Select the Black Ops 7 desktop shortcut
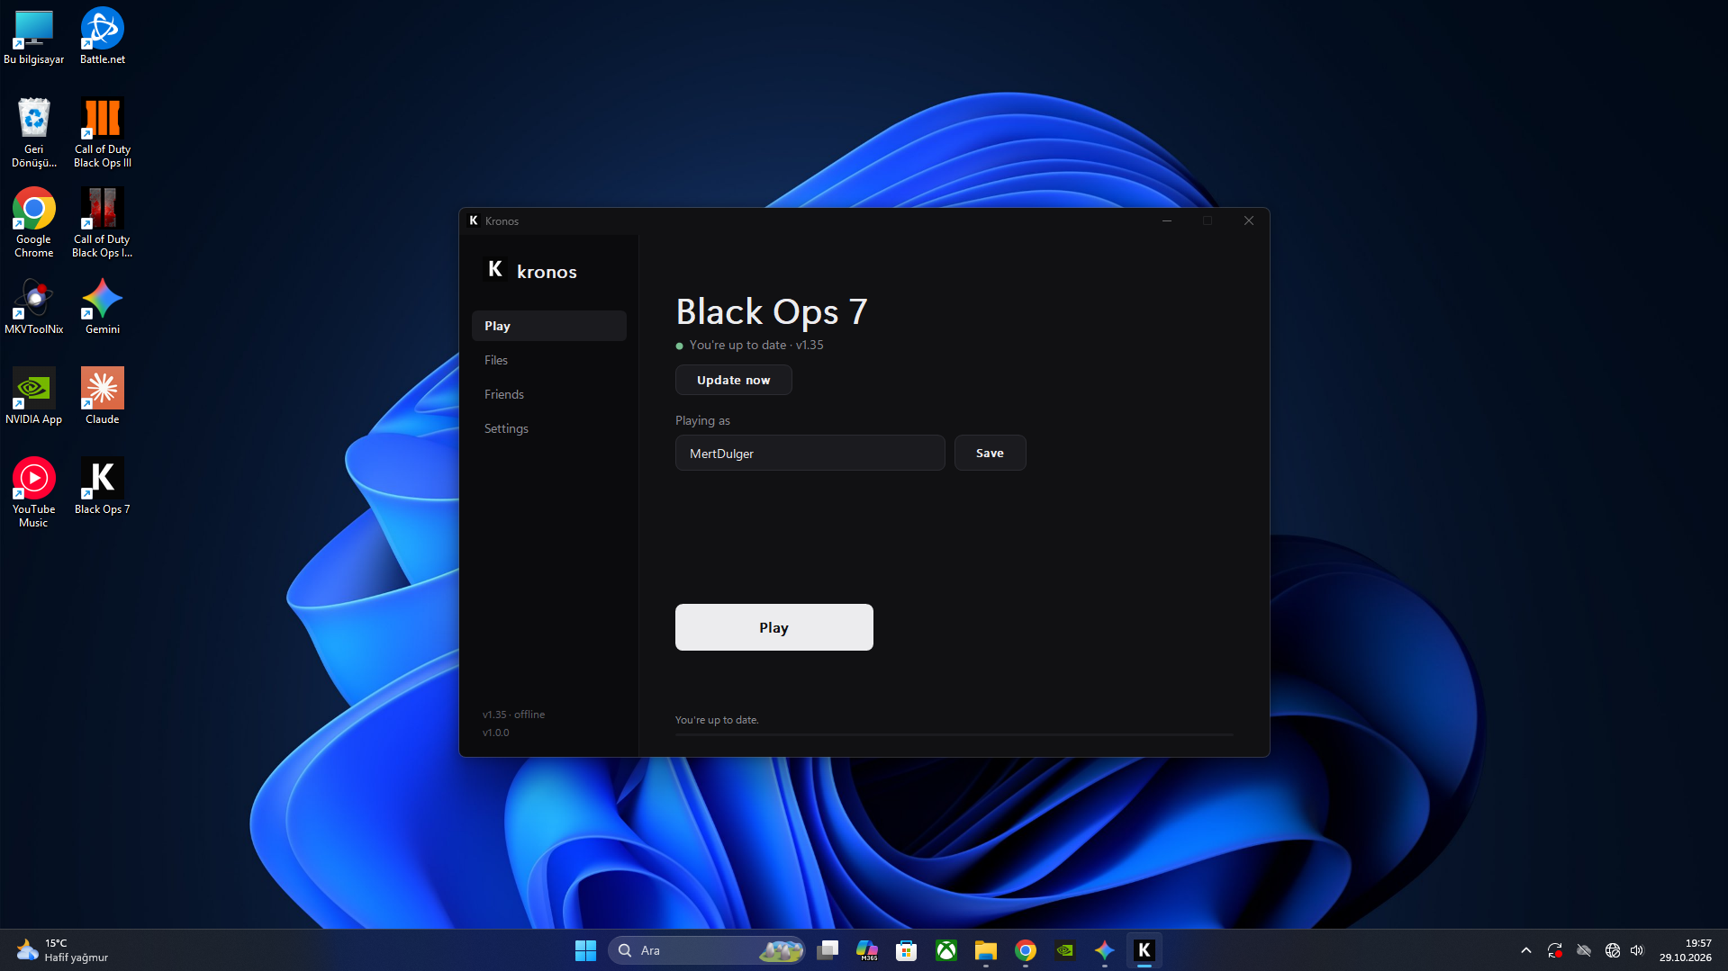 (103, 487)
